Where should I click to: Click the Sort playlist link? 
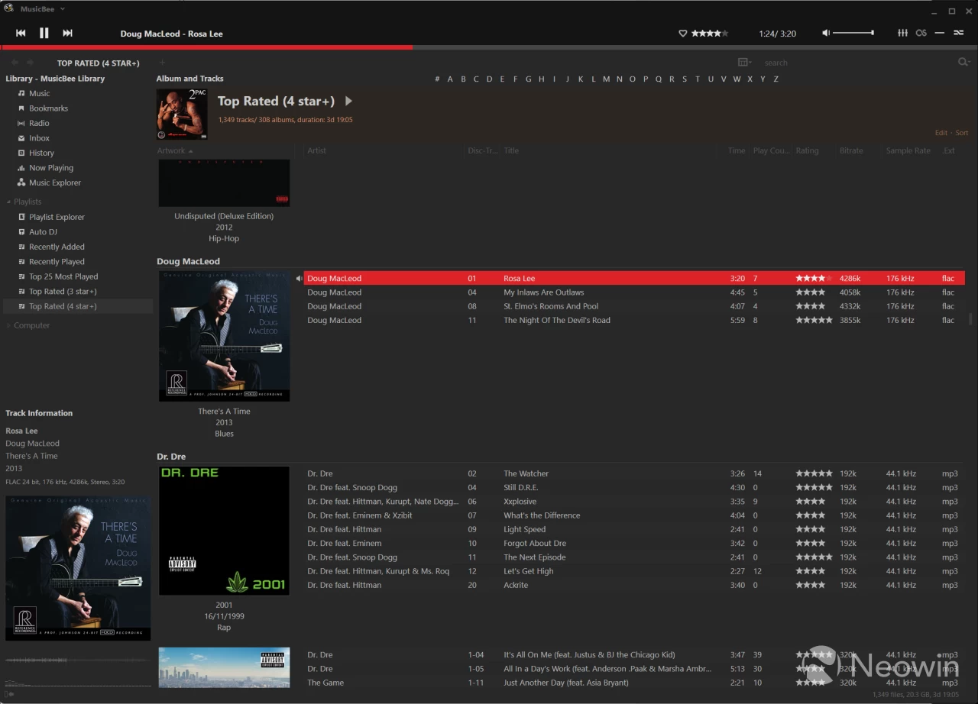(x=962, y=133)
